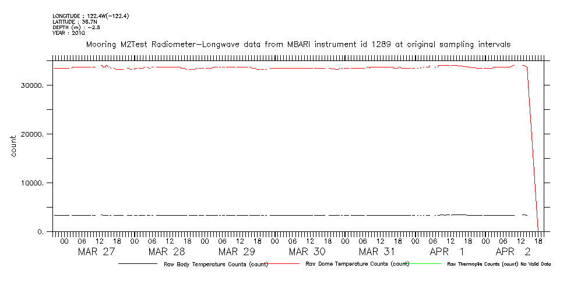Select the LONGITUDE header text line

(x=90, y=16)
